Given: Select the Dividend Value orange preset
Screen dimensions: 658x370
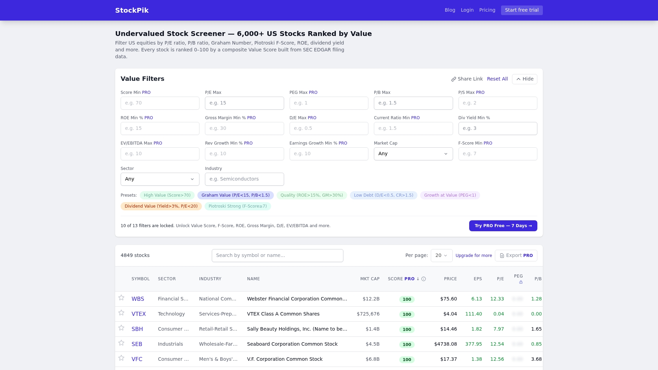Looking at the screenshot, I should coord(161,206).
